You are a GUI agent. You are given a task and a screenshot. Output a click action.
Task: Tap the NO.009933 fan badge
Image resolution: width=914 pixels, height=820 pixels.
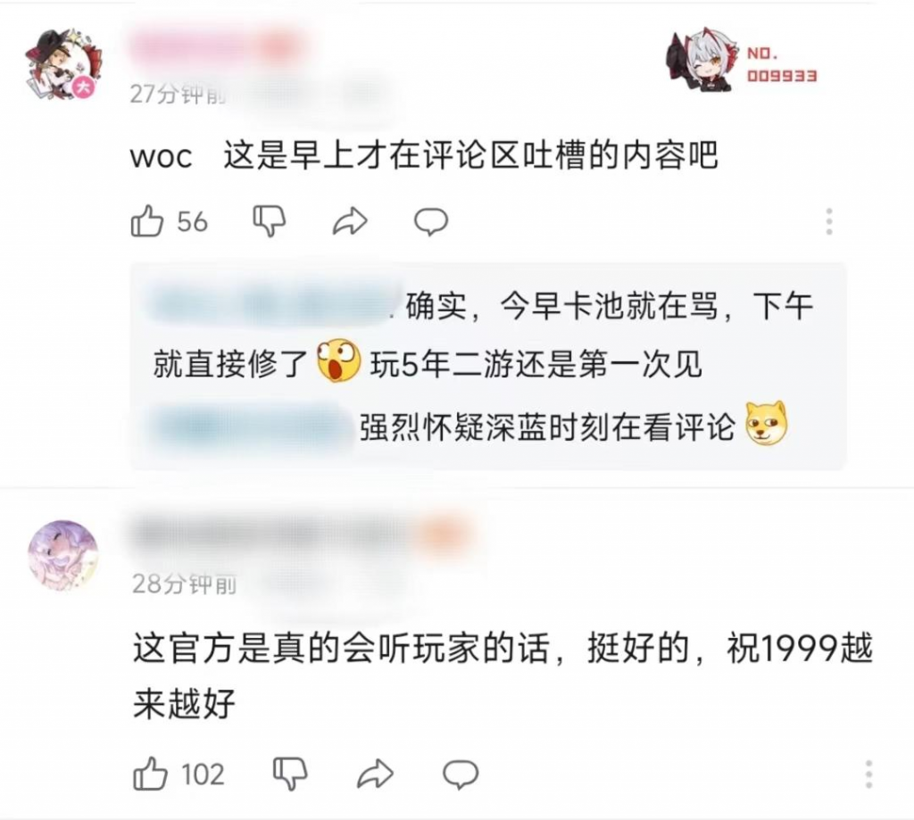[x=742, y=62]
